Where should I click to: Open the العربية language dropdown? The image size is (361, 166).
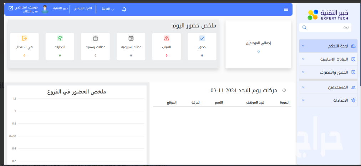click(x=108, y=9)
